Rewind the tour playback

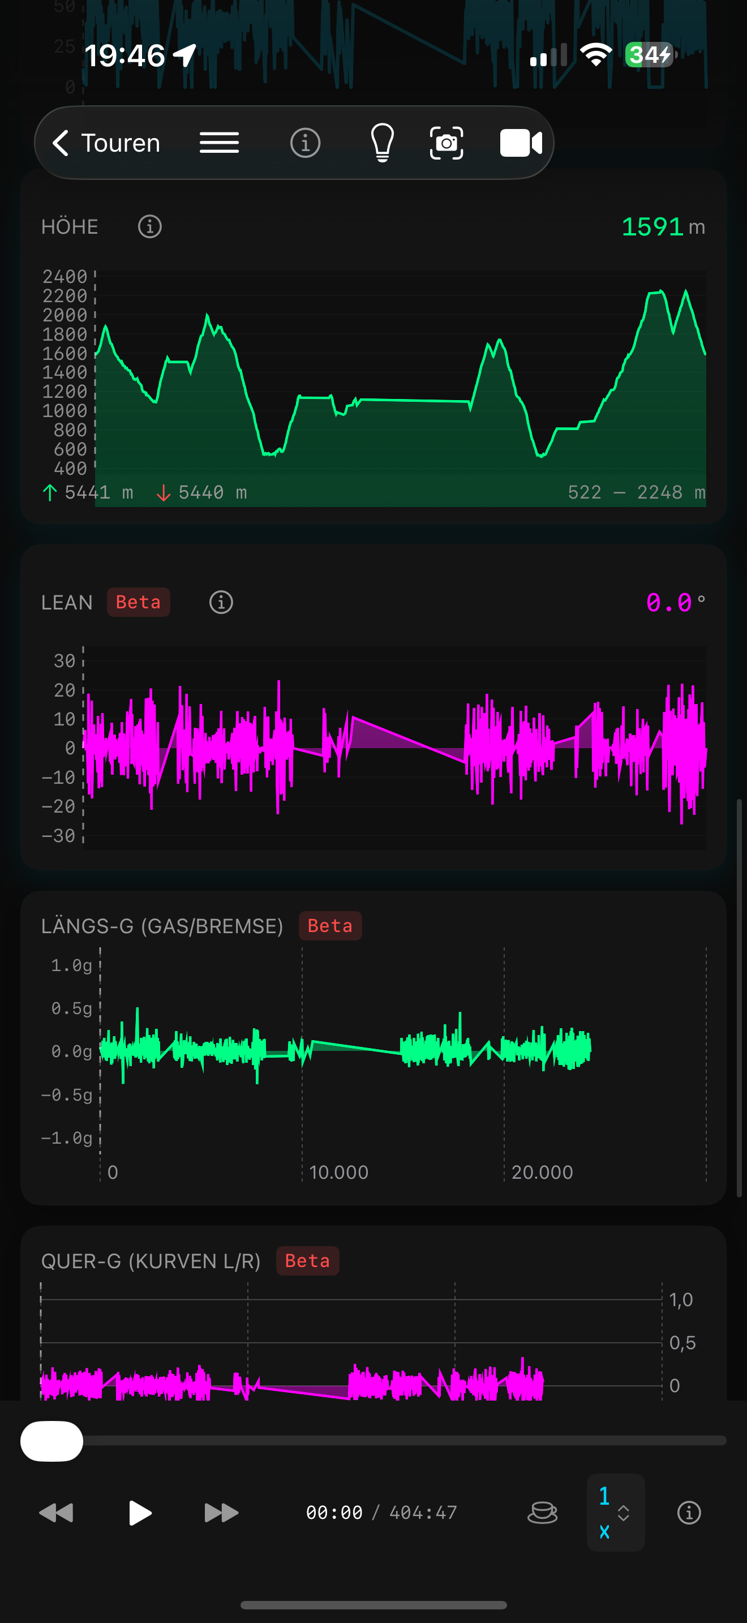click(57, 1513)
